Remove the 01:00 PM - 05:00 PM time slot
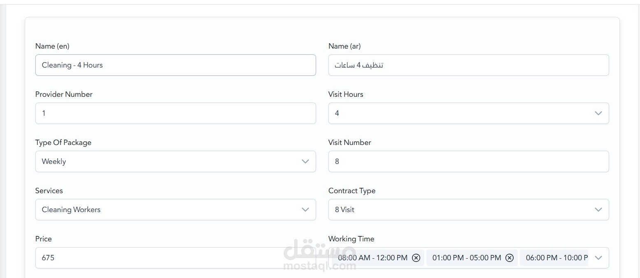The image size is (640, 278). pos(510,258)
